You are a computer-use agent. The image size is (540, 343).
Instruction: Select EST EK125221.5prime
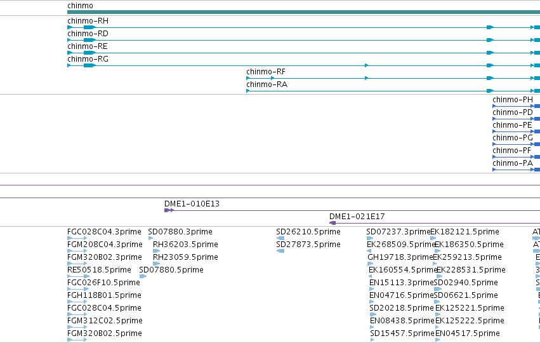[x=470, y=309]
